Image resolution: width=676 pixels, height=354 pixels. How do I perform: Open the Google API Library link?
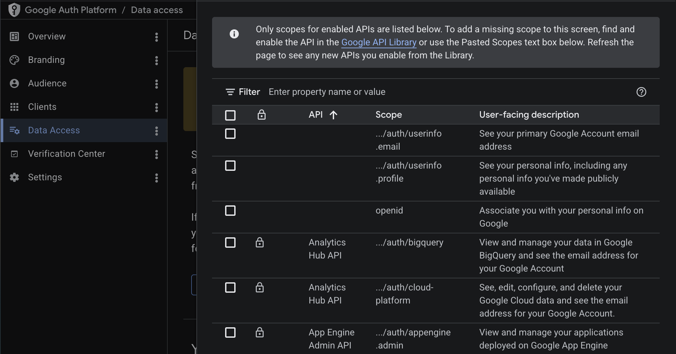[379, 42]
